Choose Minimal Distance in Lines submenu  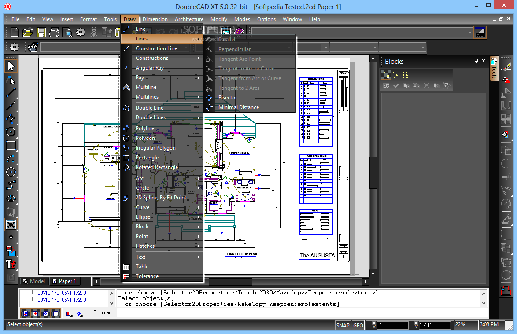tap(249, 107)
